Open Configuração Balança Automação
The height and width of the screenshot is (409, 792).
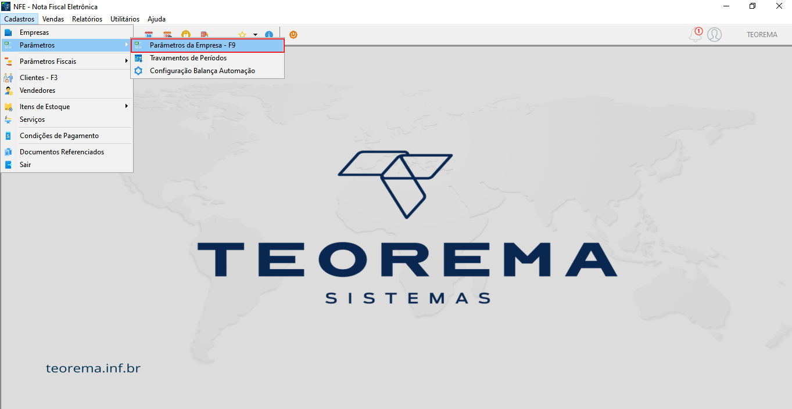tap(207, 71)
